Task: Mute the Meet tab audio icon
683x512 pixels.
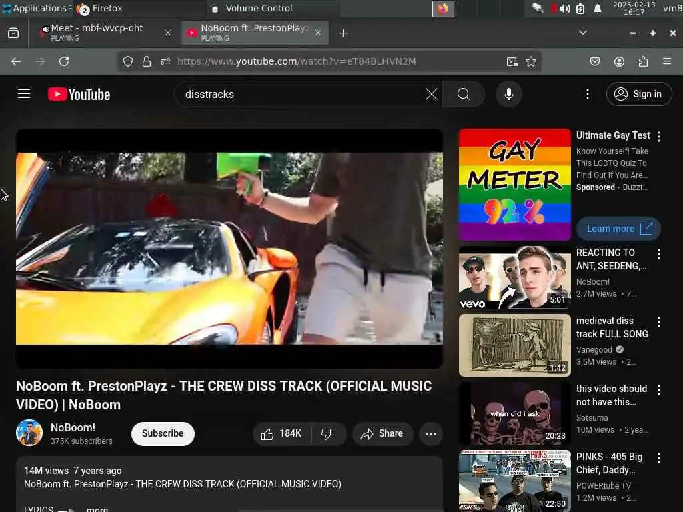Action: (x=45, y=31)
